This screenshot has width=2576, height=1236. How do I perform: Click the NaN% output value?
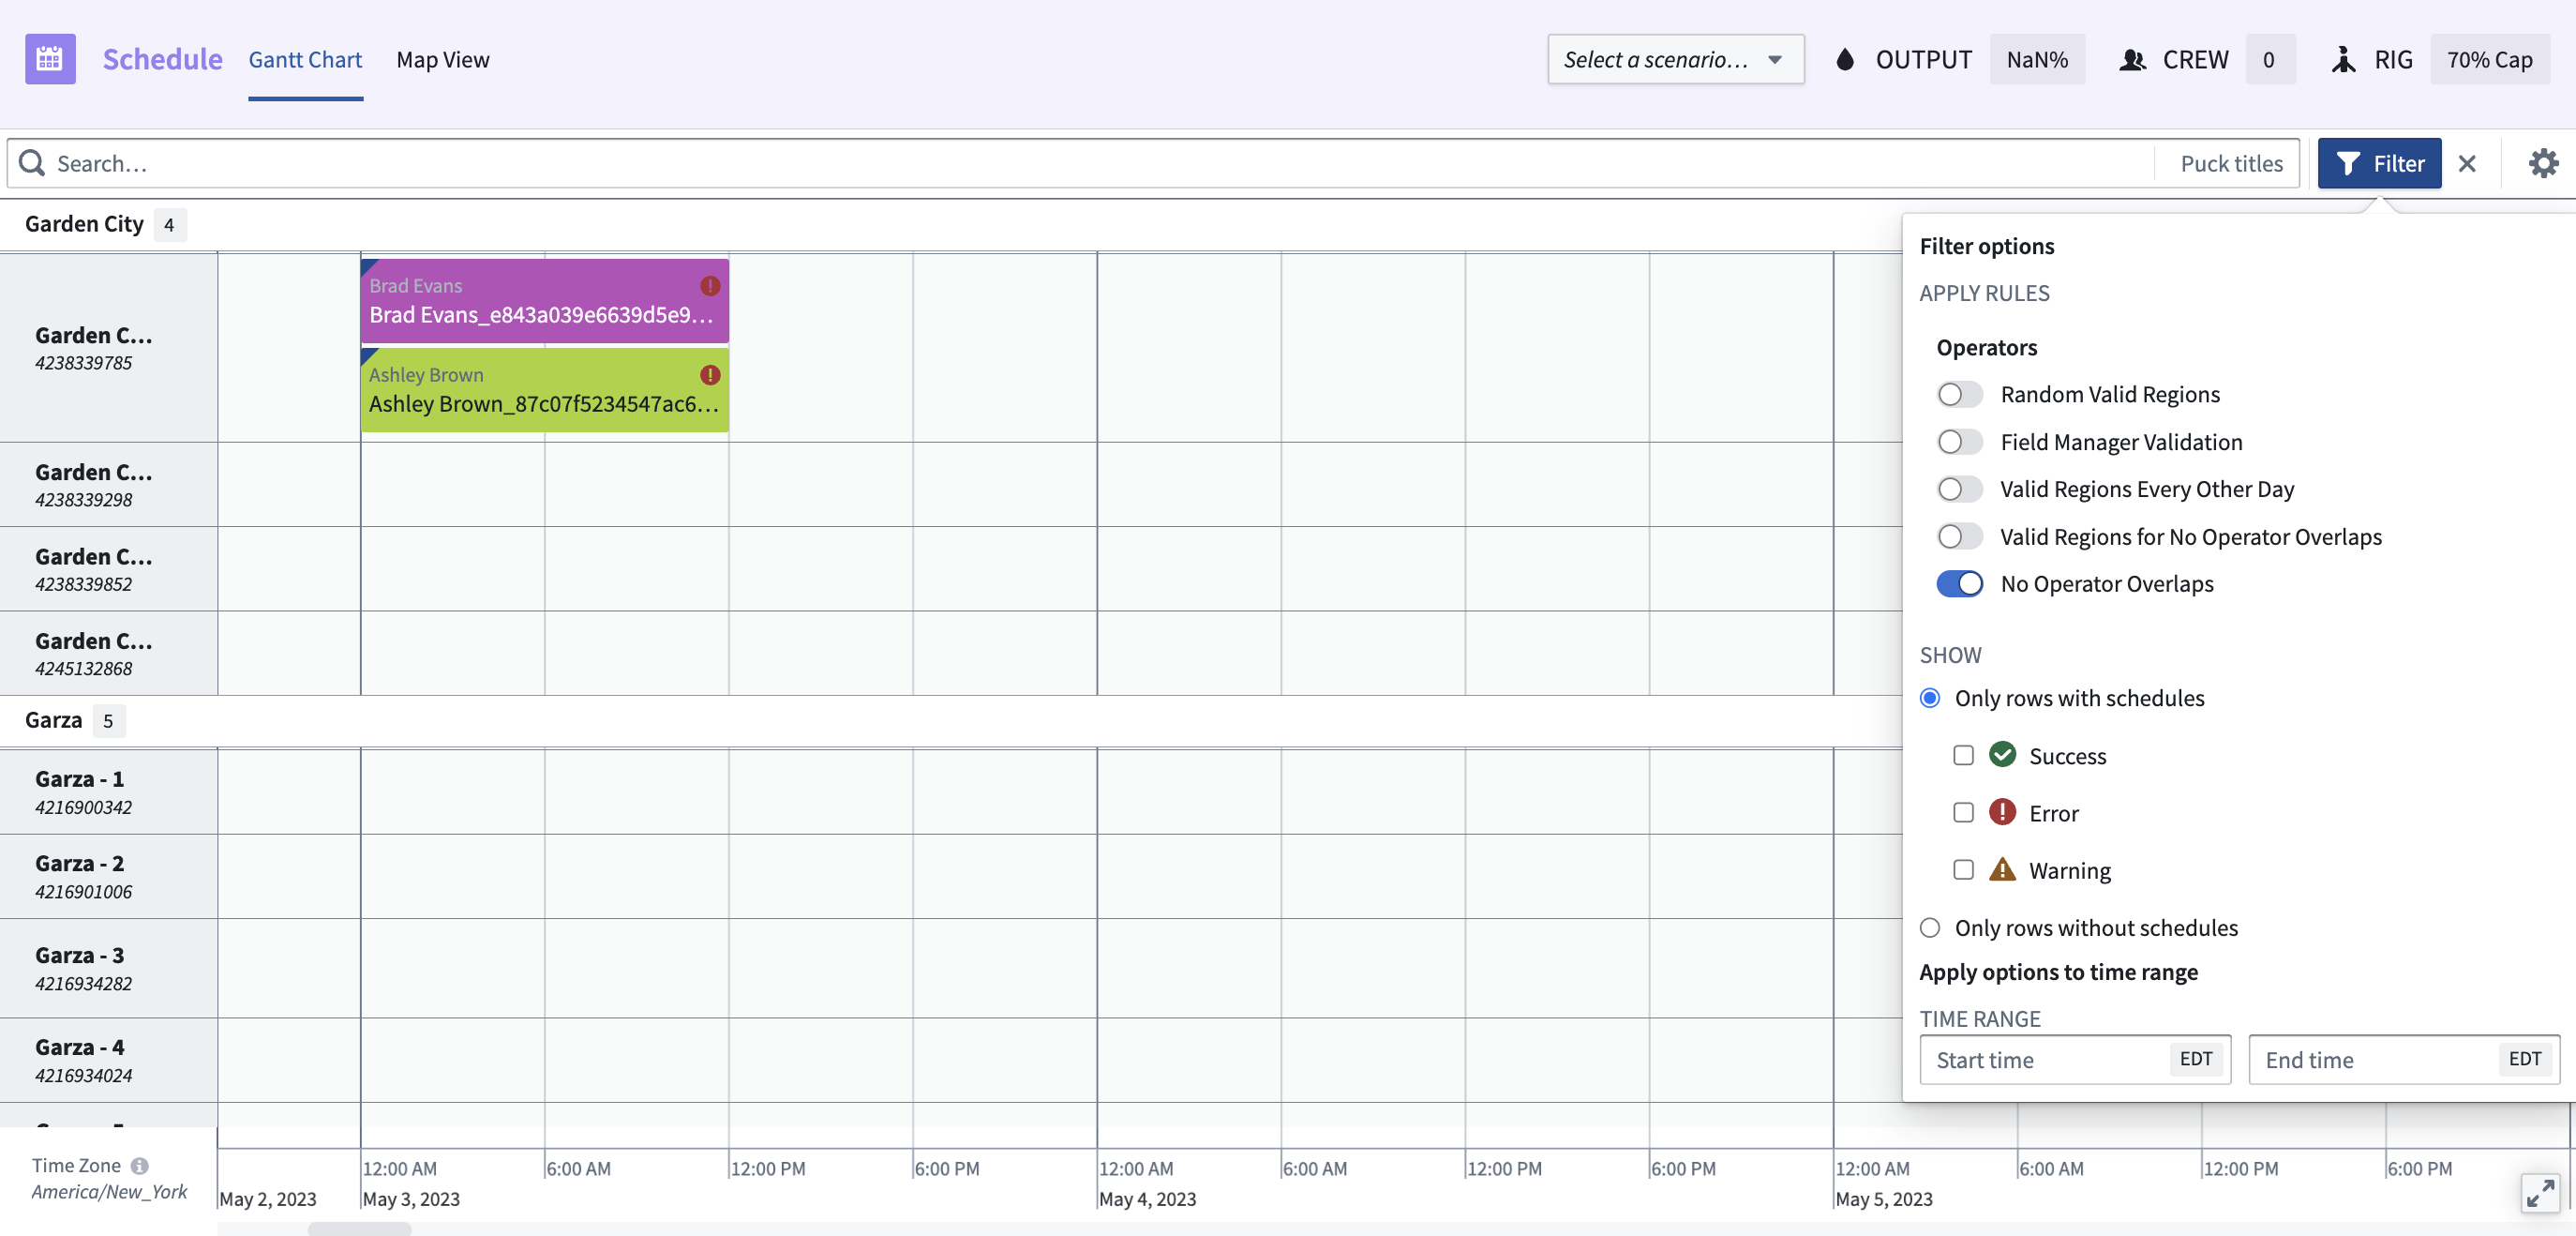click(2037, 60)
